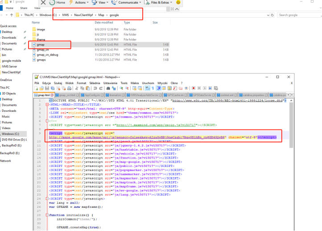Click the tab scroll right arrow in Notepad++
The width and height of the screenshot is (322, 231).
coord(292,95)
